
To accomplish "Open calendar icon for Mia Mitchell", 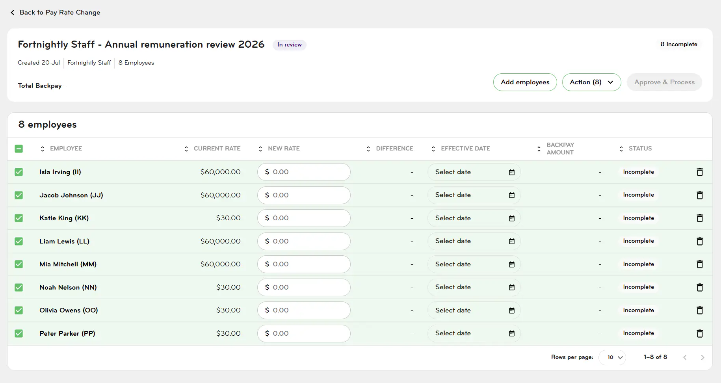I will point(511,264).
